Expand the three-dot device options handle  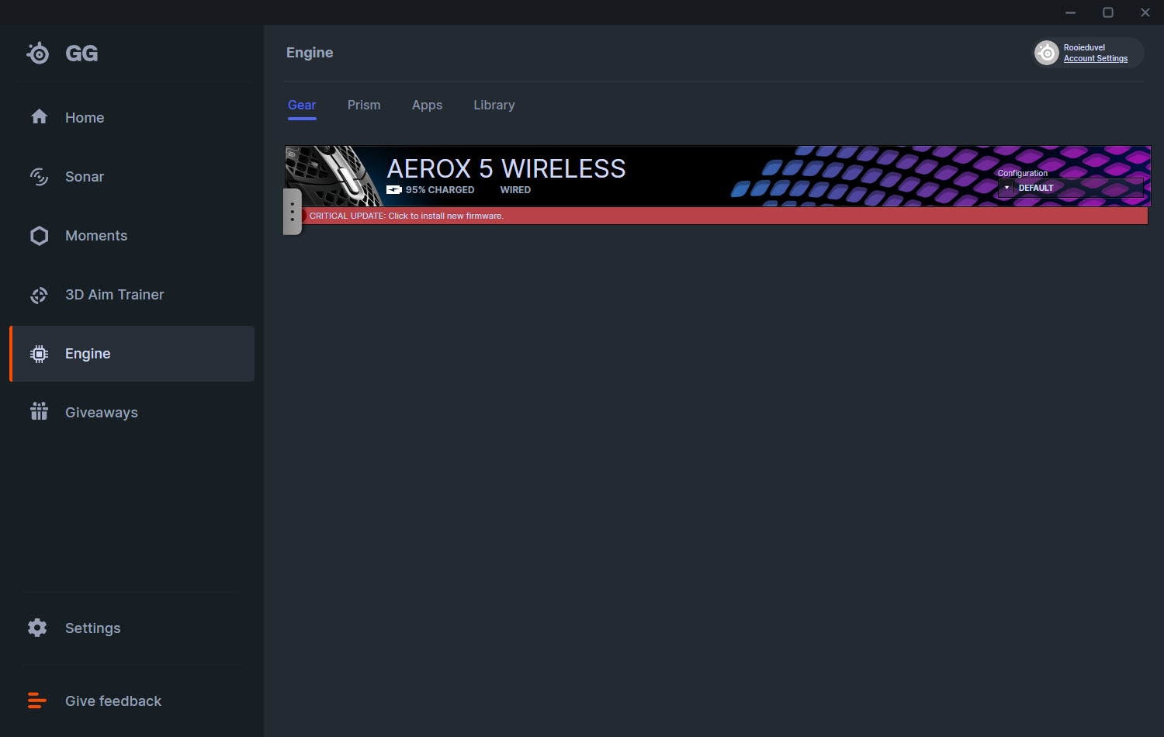pyautogui.click(x=292, y=211)
